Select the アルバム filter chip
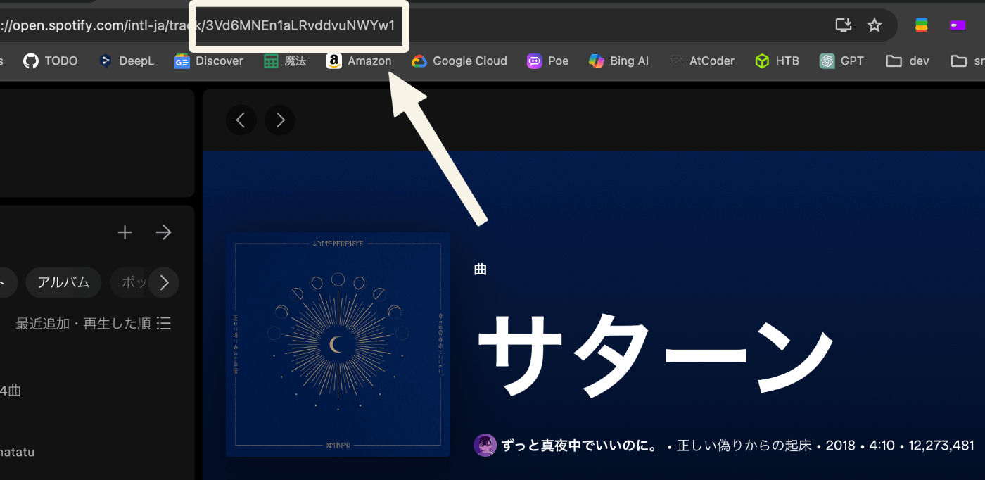Image resolution: width=985 pixels, height=480 pixels. 63,283
